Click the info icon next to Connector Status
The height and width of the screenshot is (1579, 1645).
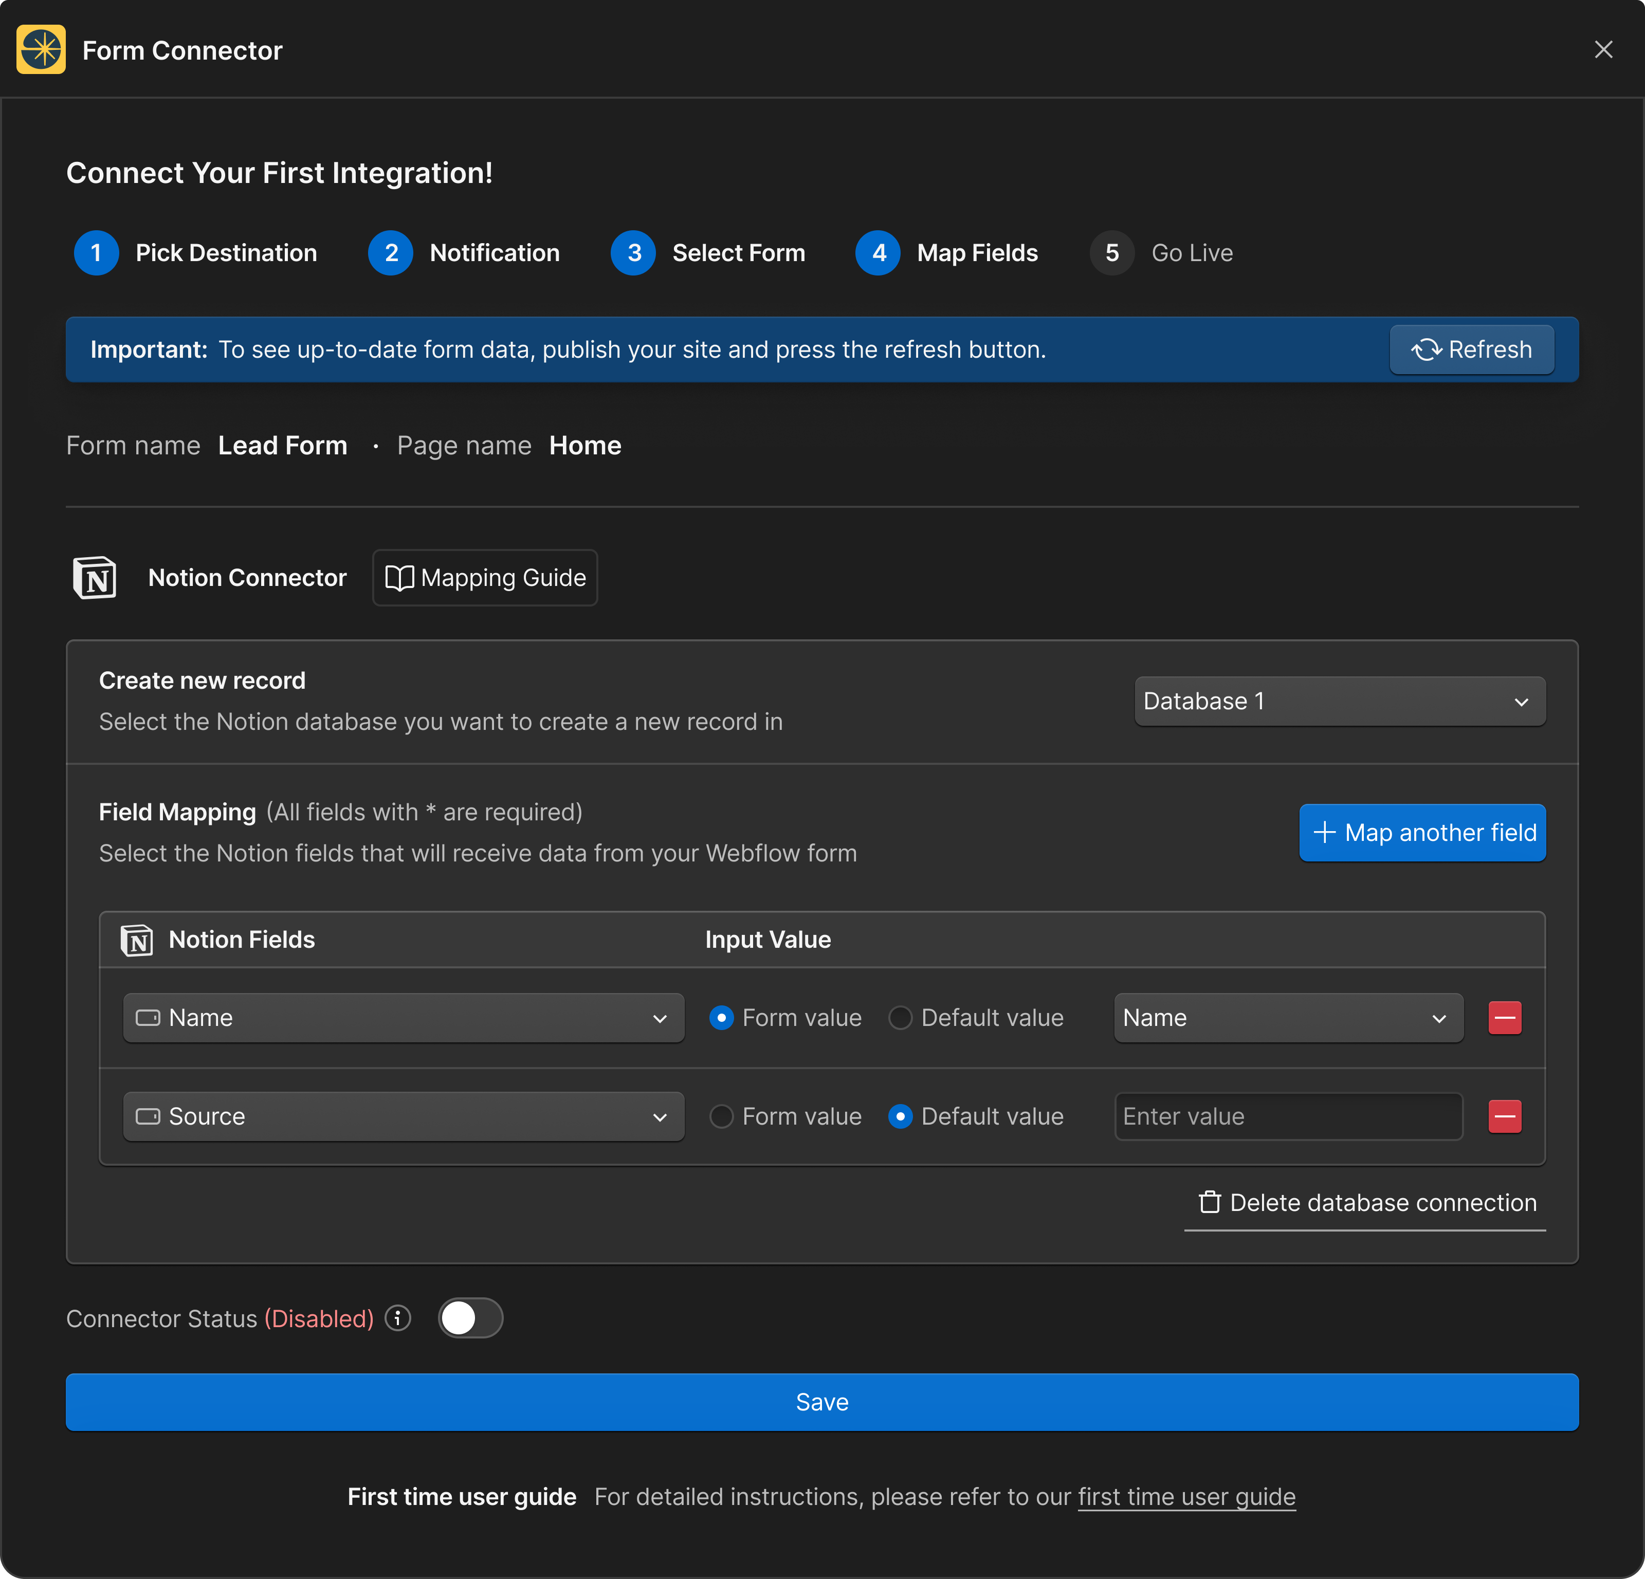click(x=398, y=1318)
